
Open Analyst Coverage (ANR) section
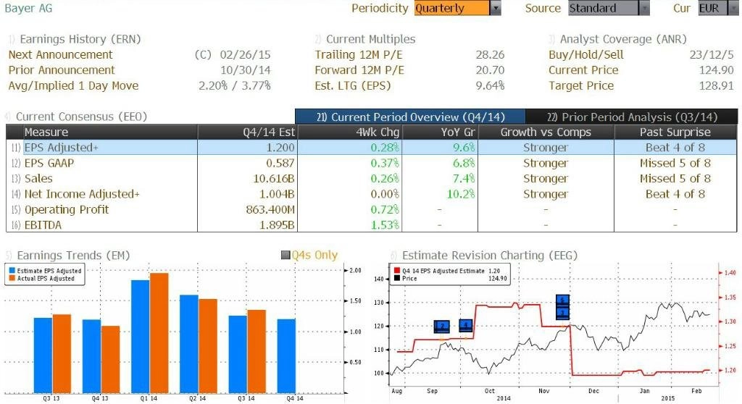(623, 39)
